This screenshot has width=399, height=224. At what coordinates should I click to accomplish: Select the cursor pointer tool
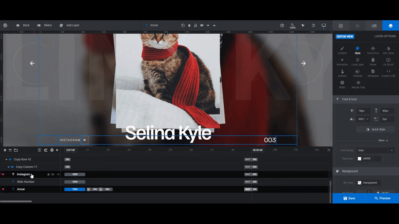[x=303, y=25]
